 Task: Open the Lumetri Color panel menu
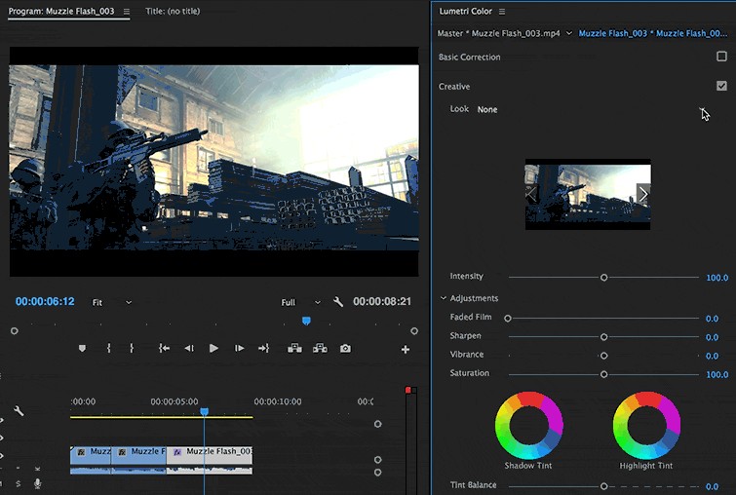point(502,12)
